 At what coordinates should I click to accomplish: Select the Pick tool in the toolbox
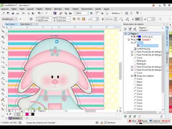click(x=3, y=26)
